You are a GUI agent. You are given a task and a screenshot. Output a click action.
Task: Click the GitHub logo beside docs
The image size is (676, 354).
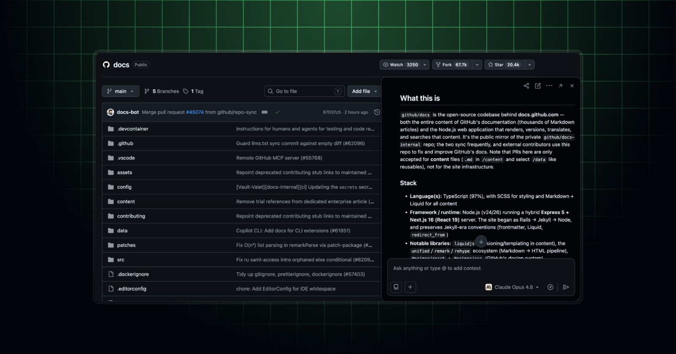pos(106,64)
